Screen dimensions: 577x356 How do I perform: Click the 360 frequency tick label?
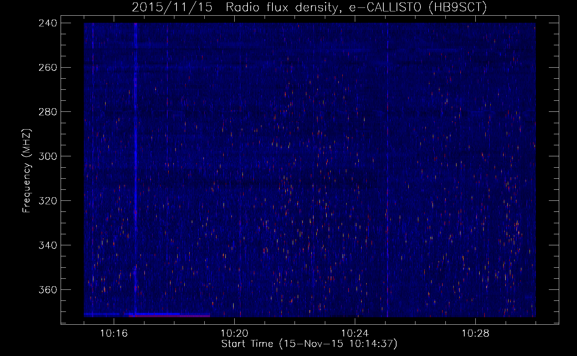48,290
